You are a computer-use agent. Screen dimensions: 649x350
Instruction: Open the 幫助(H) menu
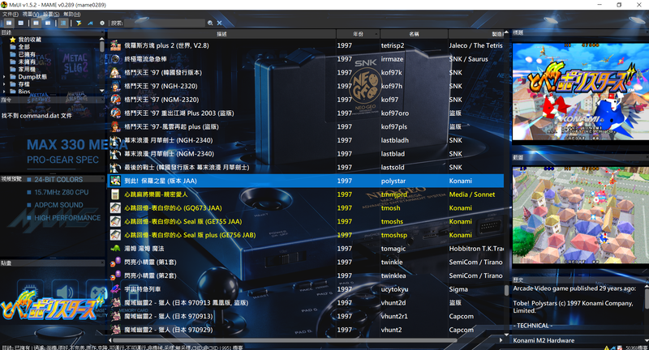[x=72, y=14]
